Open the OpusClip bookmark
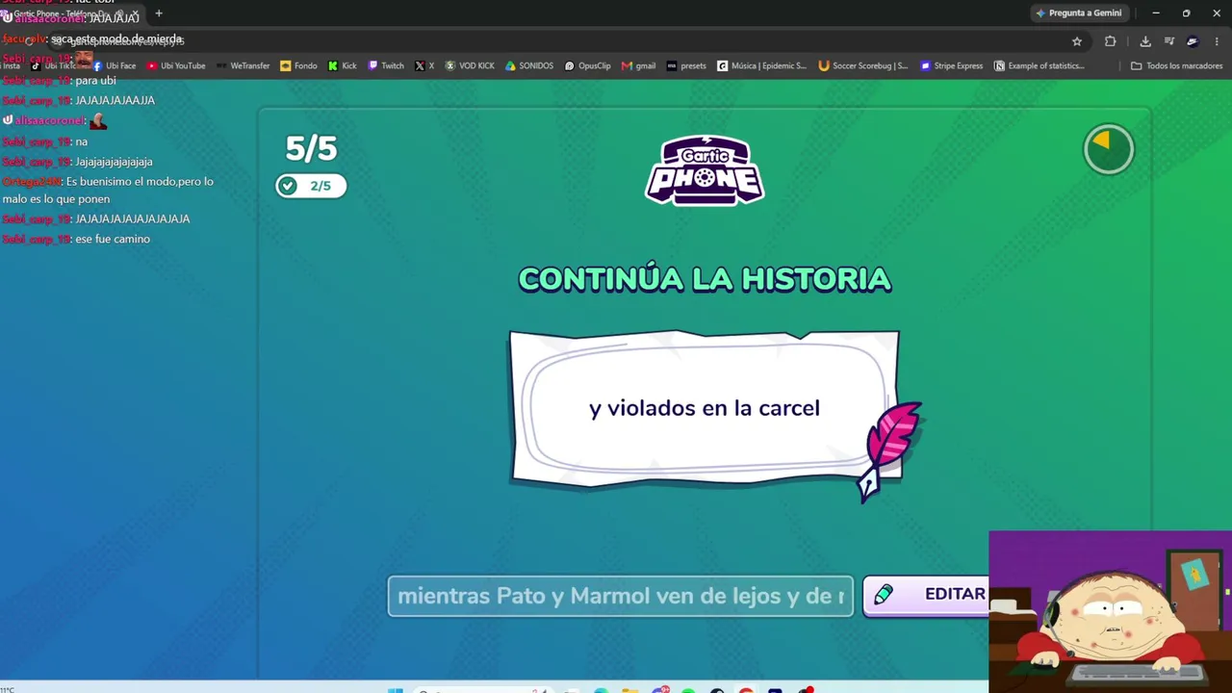 [x=587, y=66]
